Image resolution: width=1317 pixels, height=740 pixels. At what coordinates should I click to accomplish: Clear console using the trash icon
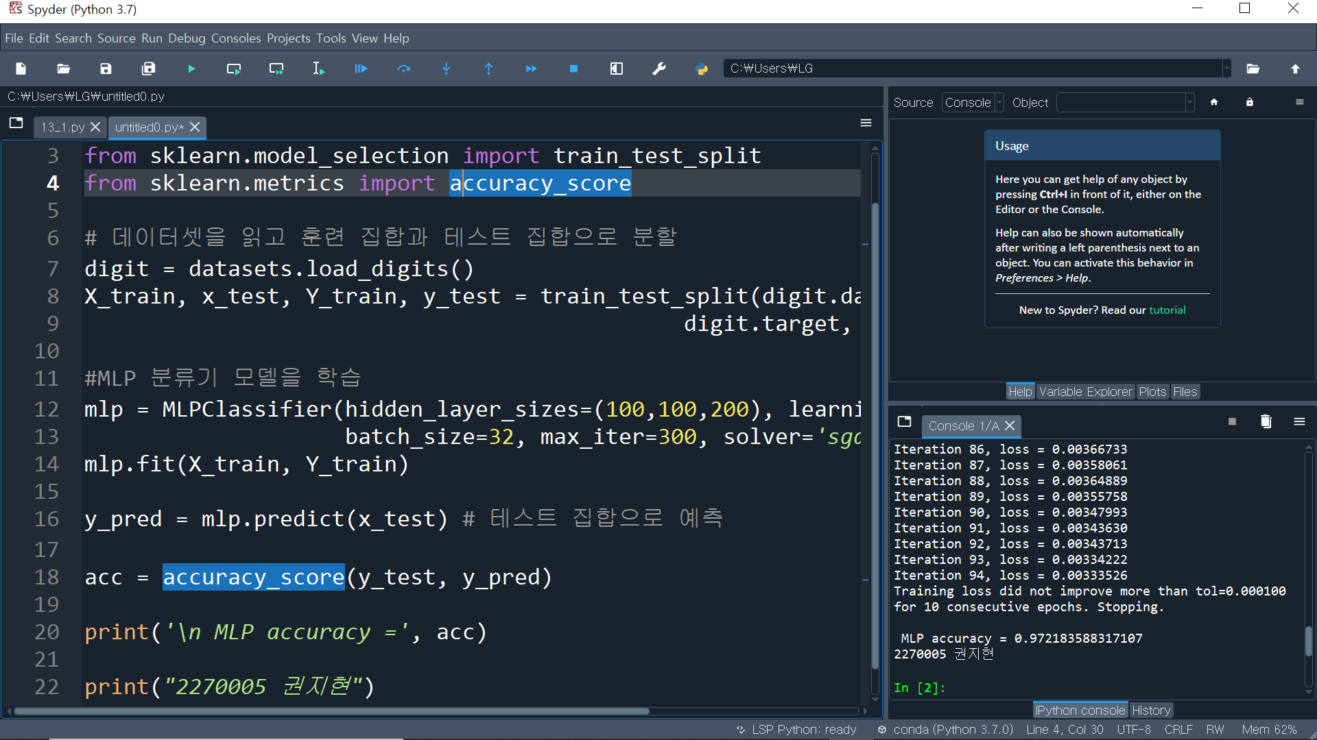click(1266, 421)
